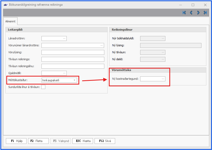The height and width of the screenshot is (150, 212).
Task: Go to the next record arrow
Action: click(198, 13)
